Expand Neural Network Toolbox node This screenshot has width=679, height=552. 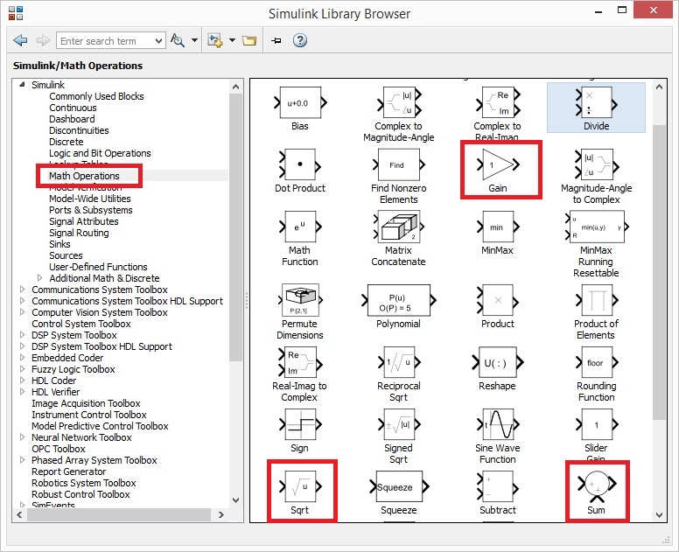pyautogui.click(x=22, y=437)
